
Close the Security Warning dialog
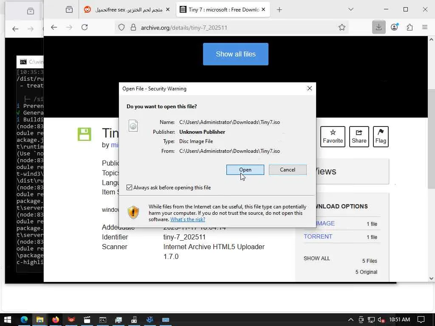pos(310,88)
